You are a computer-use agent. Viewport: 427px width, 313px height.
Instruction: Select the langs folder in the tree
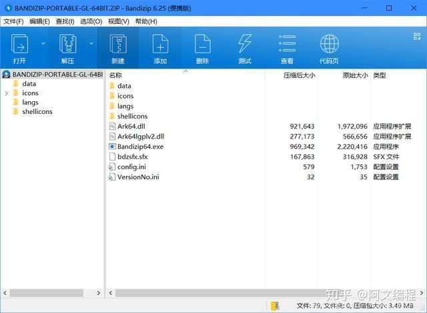coord(30,103)
